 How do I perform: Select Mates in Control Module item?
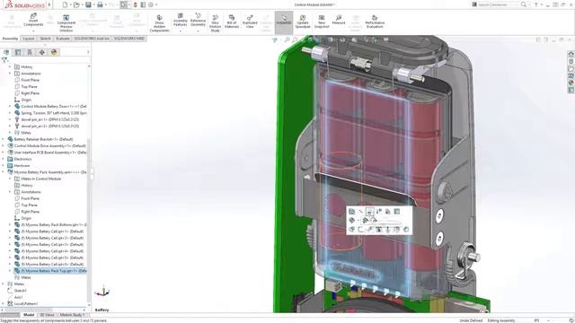pos(40,179)
